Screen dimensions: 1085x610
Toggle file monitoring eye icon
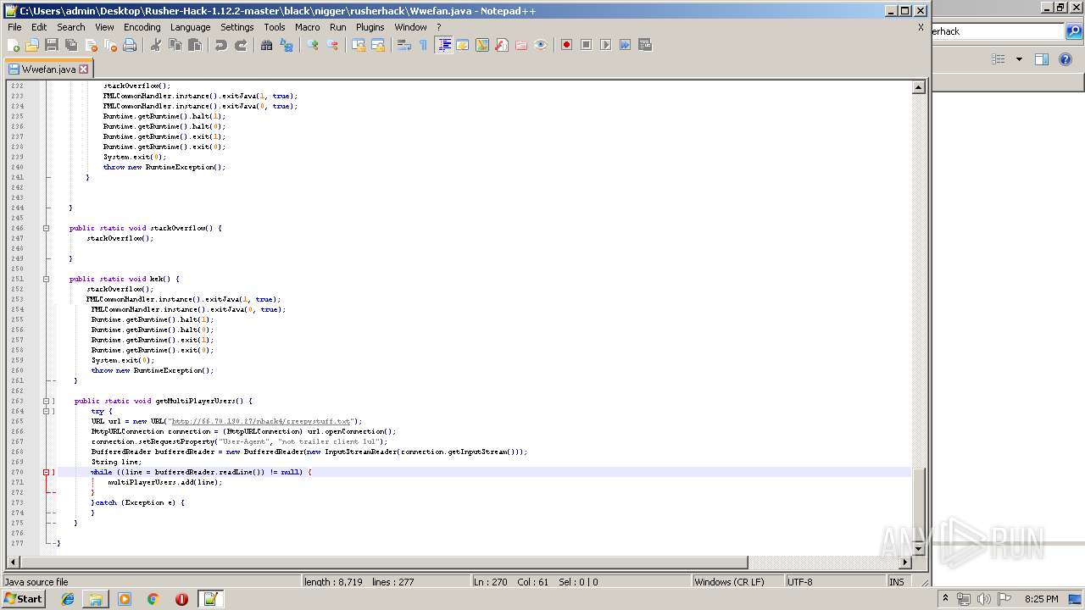pos(541,45)
